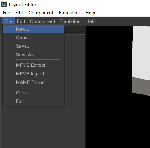The width and height of the screenshot is (150, 148).
Task: Expand the dark Emulation menu
Action: pos(70,21)
